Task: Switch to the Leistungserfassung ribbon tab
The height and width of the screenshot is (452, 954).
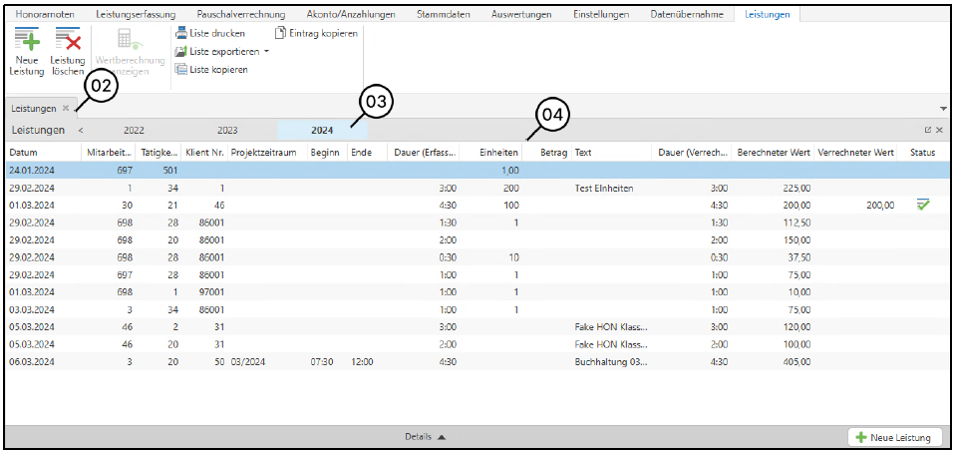Action: [x=136, y=15]
